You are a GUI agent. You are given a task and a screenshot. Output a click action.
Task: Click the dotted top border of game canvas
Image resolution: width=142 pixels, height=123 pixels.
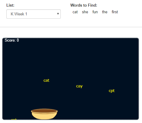tap(70, 38)
